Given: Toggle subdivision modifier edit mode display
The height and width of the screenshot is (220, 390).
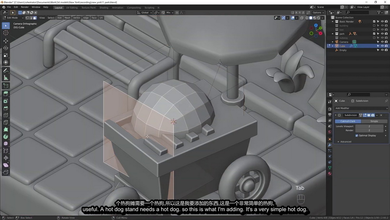Looking at the screenshot, I should [x=365, y=115].
